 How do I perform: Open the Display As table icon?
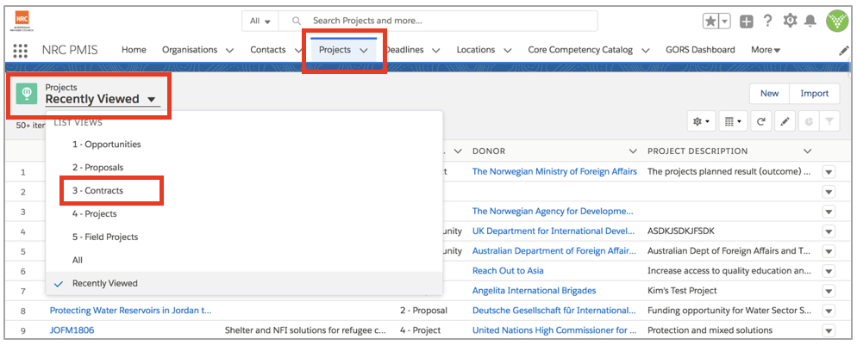[x=732, y=122]
